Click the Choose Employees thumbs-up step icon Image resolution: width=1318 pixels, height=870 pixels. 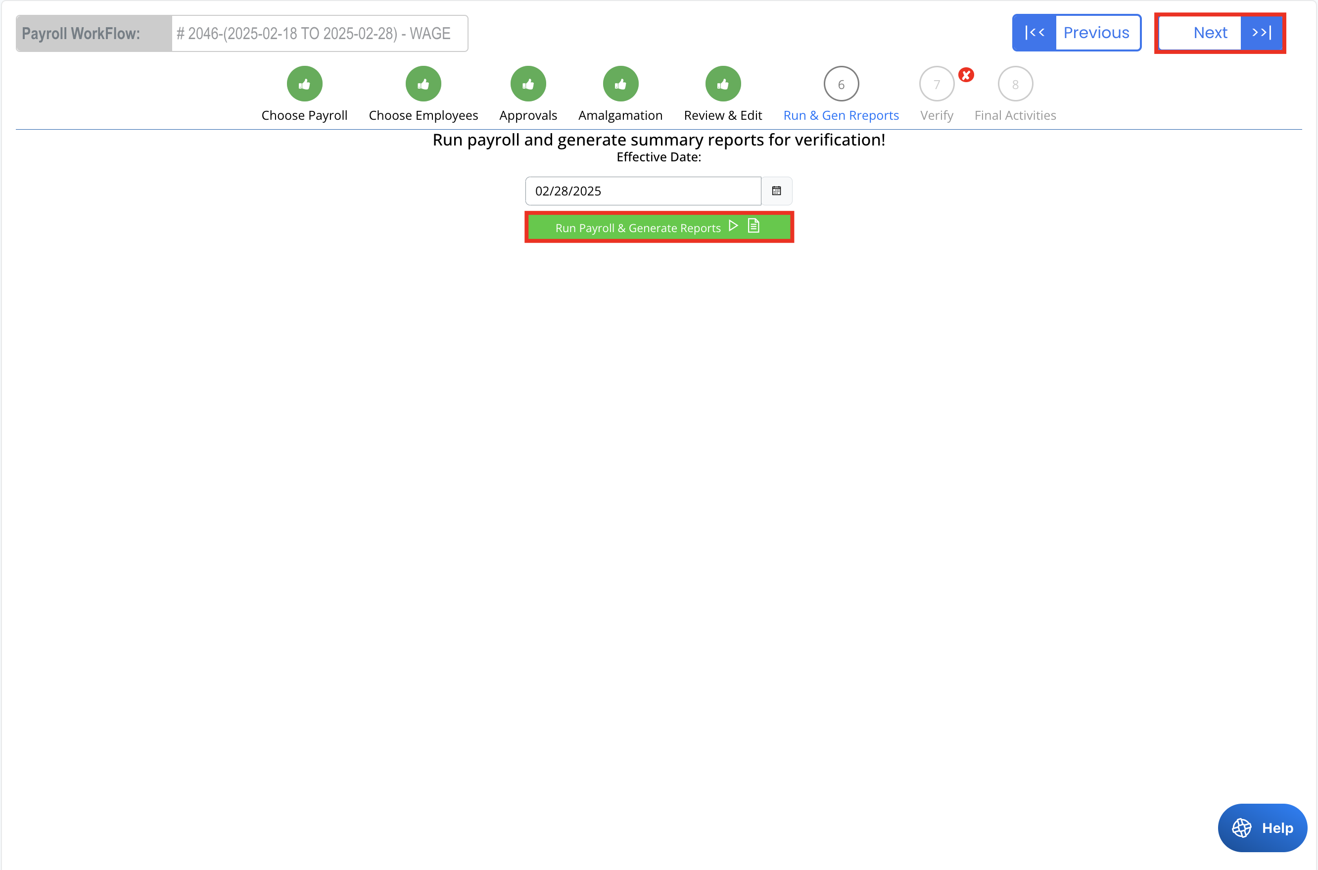click(423, 84)
